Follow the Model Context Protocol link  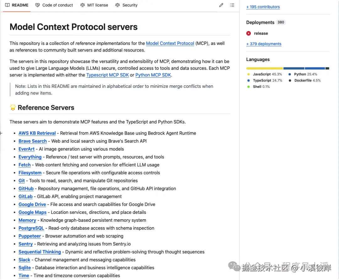170,43
